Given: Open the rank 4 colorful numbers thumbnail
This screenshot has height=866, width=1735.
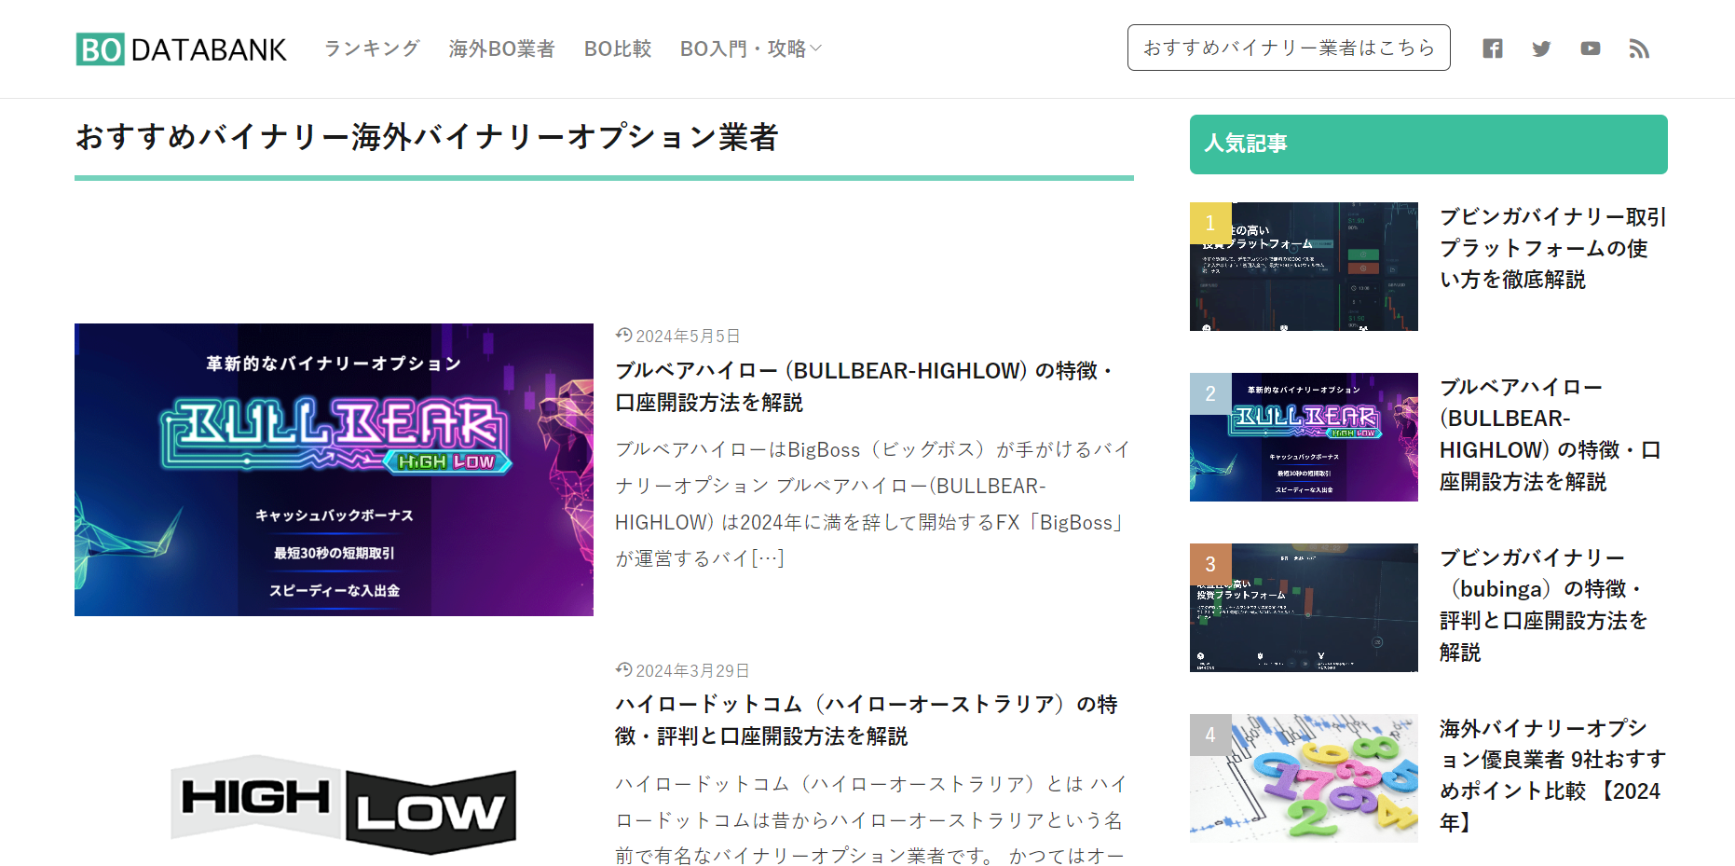Looking at the screenshot, I should [x=1304, y=778].
